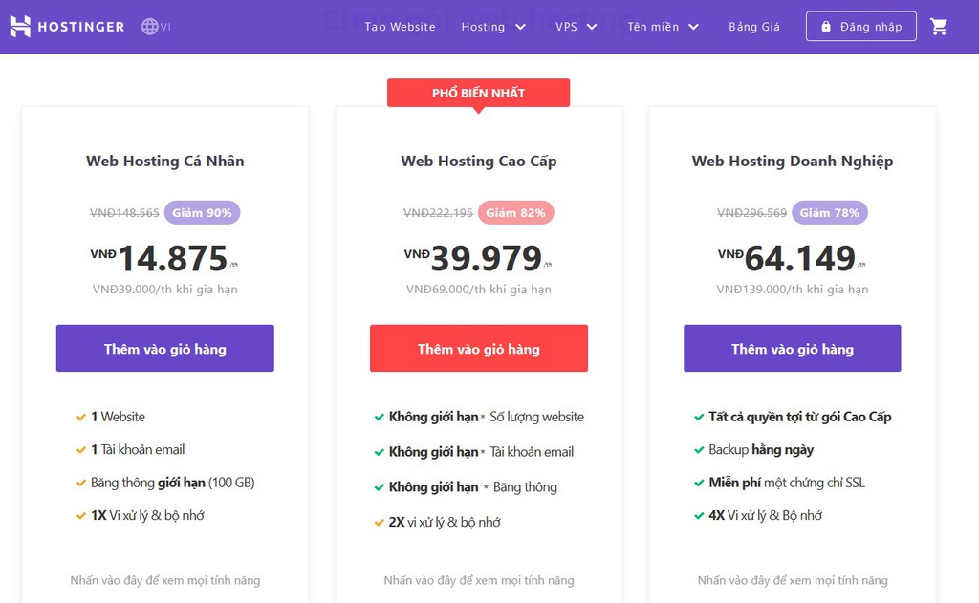The height and width of the screenshot is (603, 979).
Task: Add Web Hosting Doanh Nghiệp to cart
Action: [793, 349]
